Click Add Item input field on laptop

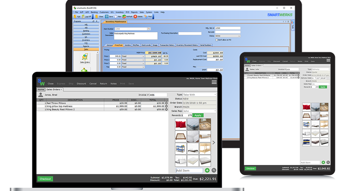189,170
